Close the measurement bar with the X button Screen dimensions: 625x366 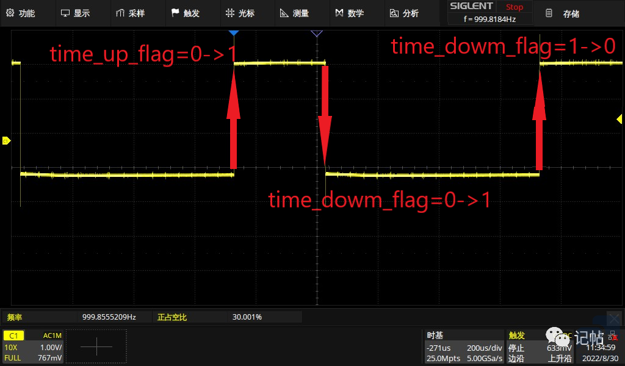[615, 318]
